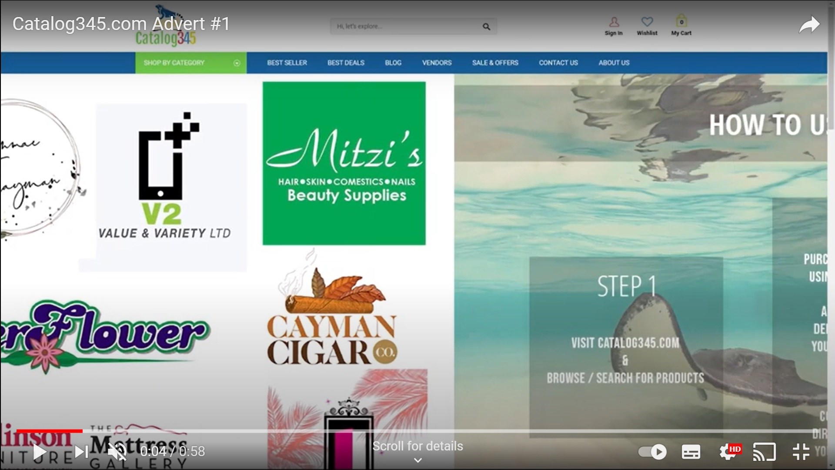Open Sale & Offers page

tap(495, 63)
